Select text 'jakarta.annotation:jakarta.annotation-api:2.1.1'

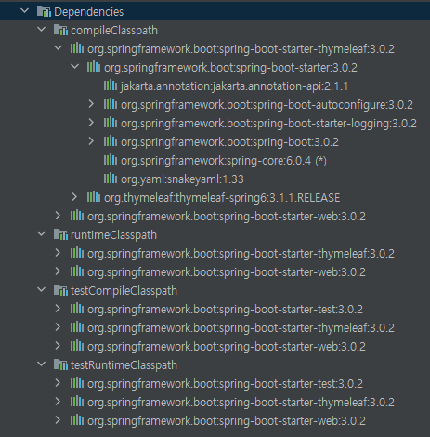[235, 86]
